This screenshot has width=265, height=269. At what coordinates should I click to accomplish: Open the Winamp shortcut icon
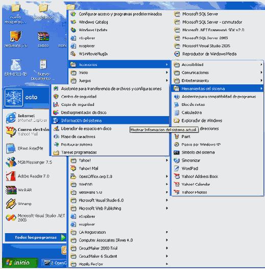(x=11, y=204)
